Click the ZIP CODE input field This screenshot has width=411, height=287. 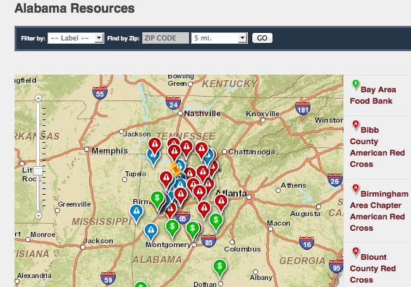(165, 39)
